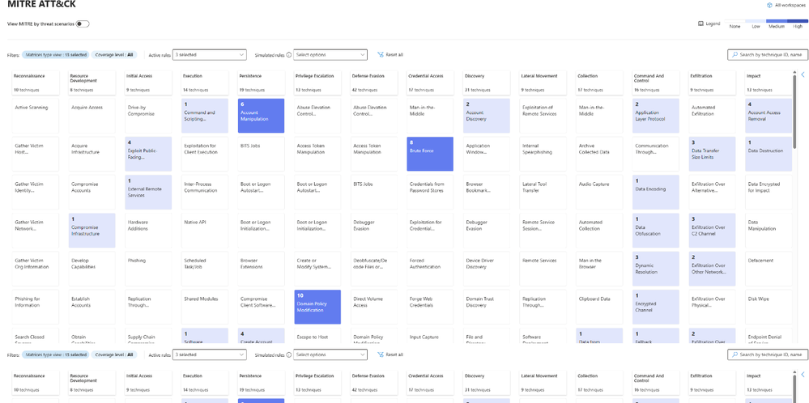This screenshot has height=403, width=809.
Task: Open the Brute Force technique card
Action: [x=430, y=154]
